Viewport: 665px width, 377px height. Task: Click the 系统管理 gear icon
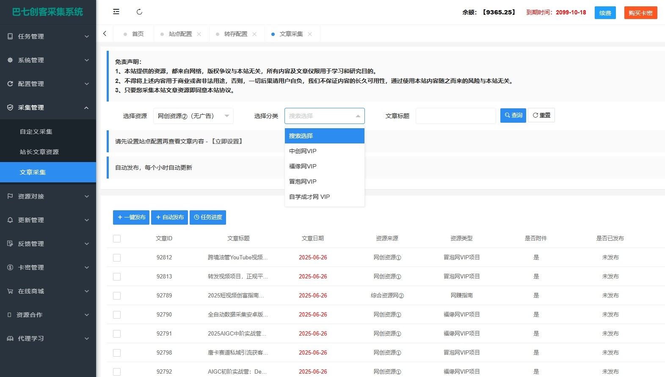coord(10,60)
